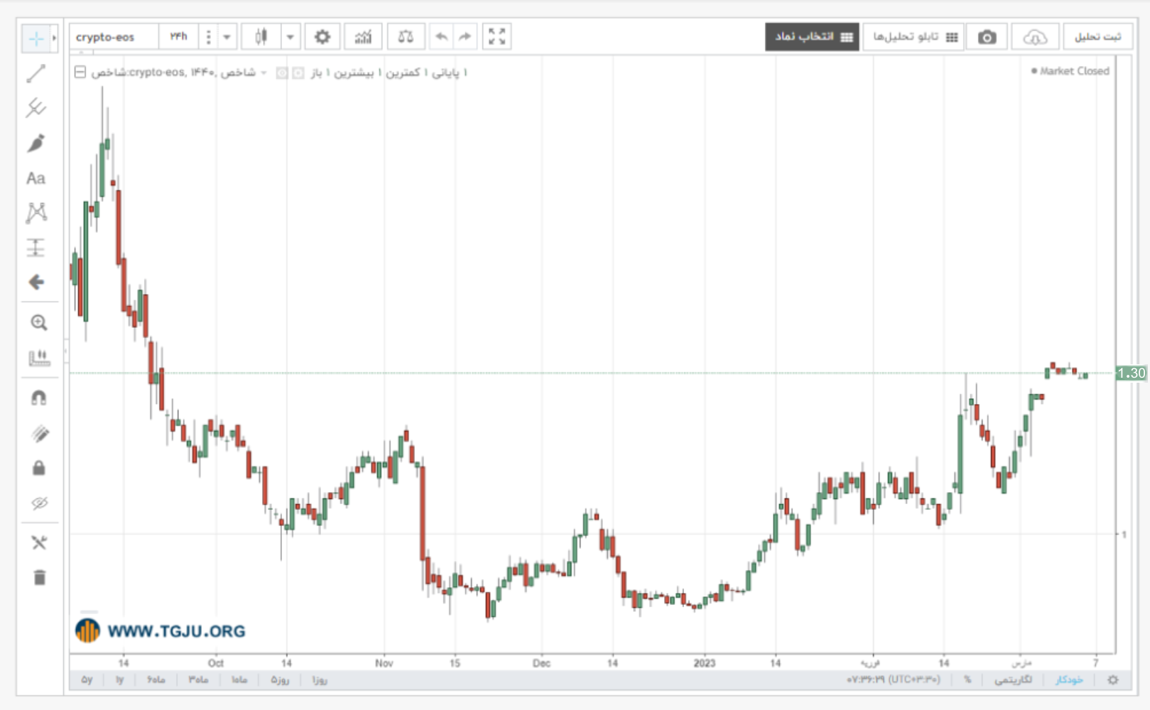Click the compare symbols scale icon
Image resolution: width=1150 pixels, height=710 pixels.
[x=406, y=37]
